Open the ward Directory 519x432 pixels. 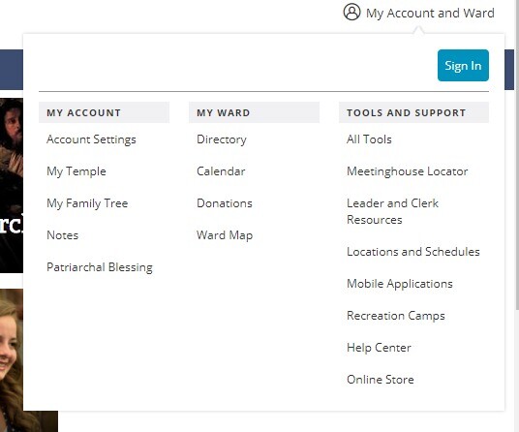pos(222,139)
